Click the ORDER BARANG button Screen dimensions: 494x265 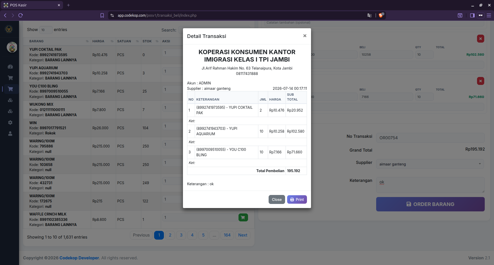pyautogui.click(x=430, y=204)
